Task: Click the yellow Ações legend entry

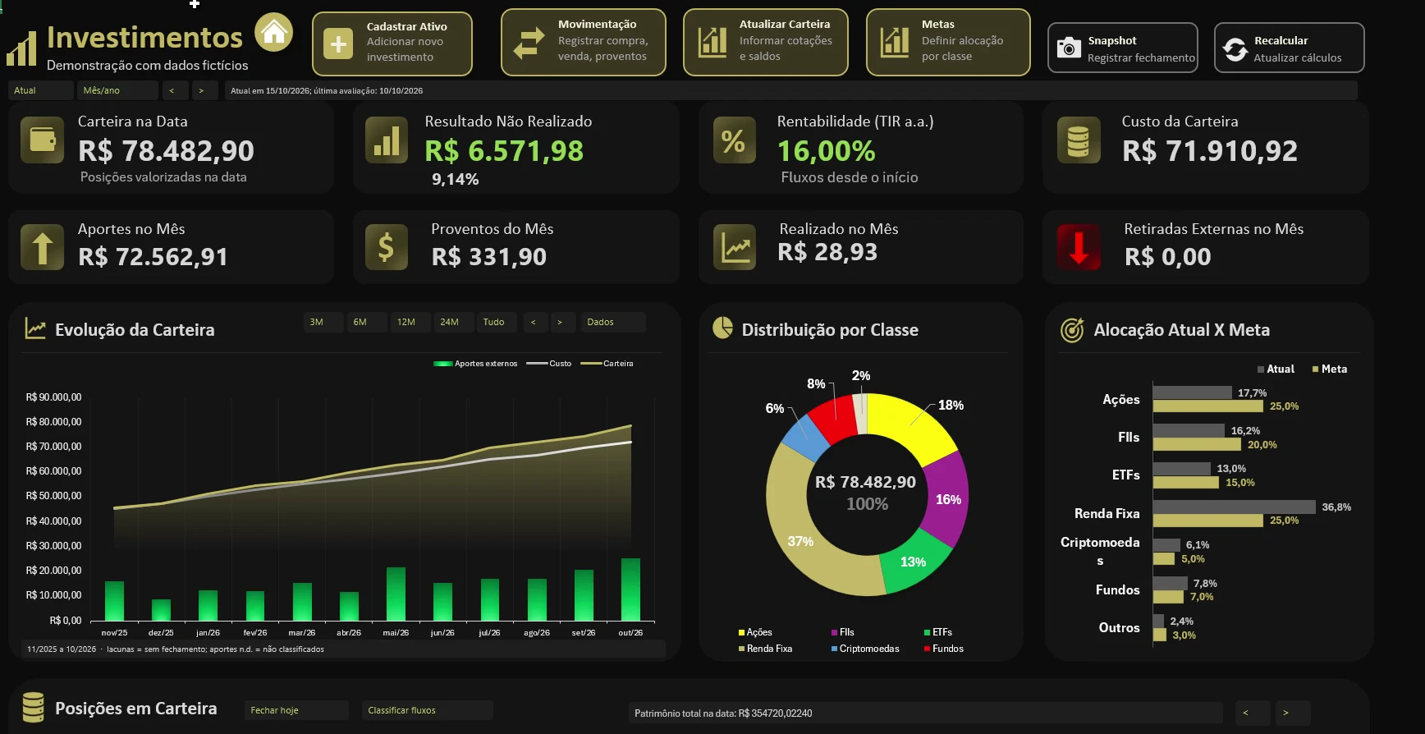Action: pyautogui.click(x=755, y=632)
